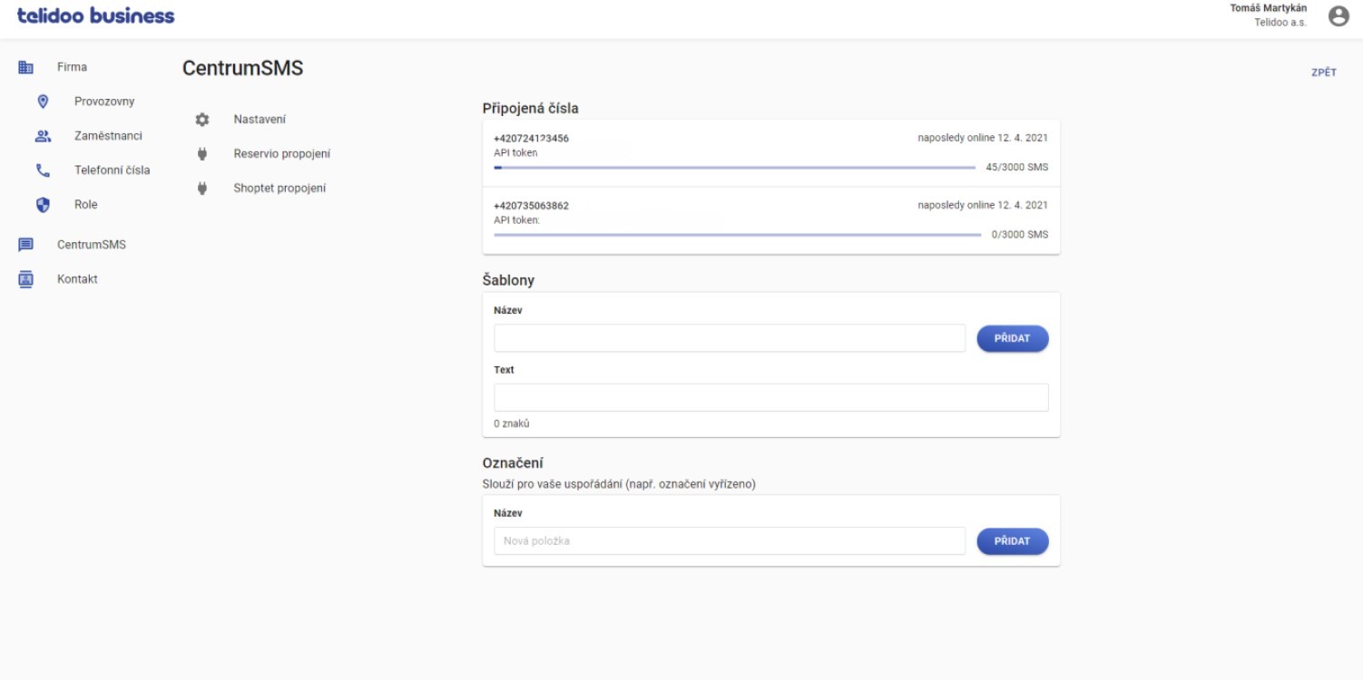Open Kontakt page
The width and height of the screenshot is (1363, 680).
coord(77,279)
